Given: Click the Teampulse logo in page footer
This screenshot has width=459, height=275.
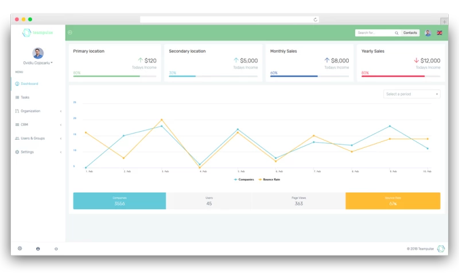Looking at the screenshot, I should tap(441, 249).
